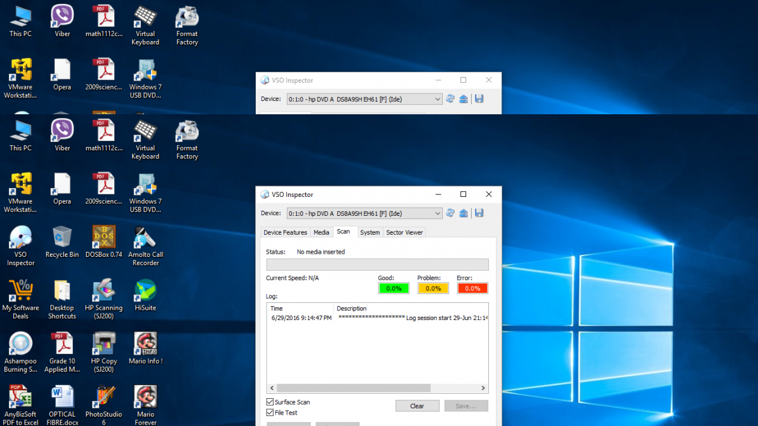This screenshot has width=758, height=426.
Task: Click the green Good 0.0% indicator
Action: click(394, 288)
